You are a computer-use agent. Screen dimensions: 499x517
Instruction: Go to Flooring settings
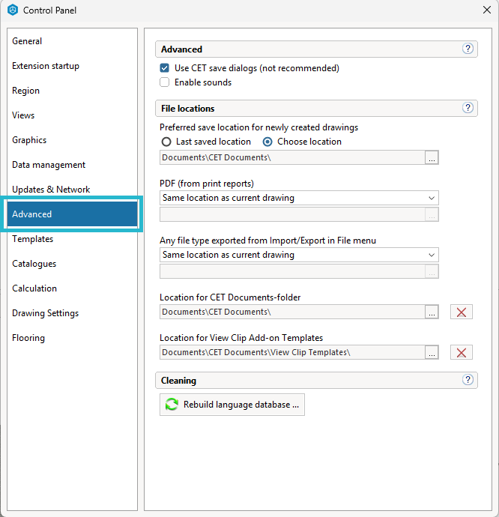coord(72,338)
